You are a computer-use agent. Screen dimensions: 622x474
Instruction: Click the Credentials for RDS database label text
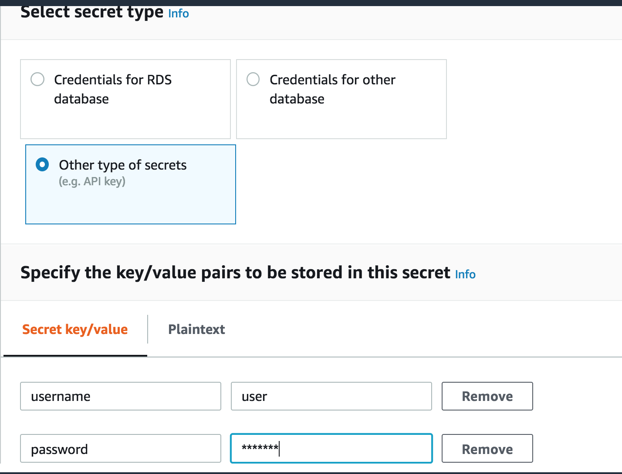[113, 89]
